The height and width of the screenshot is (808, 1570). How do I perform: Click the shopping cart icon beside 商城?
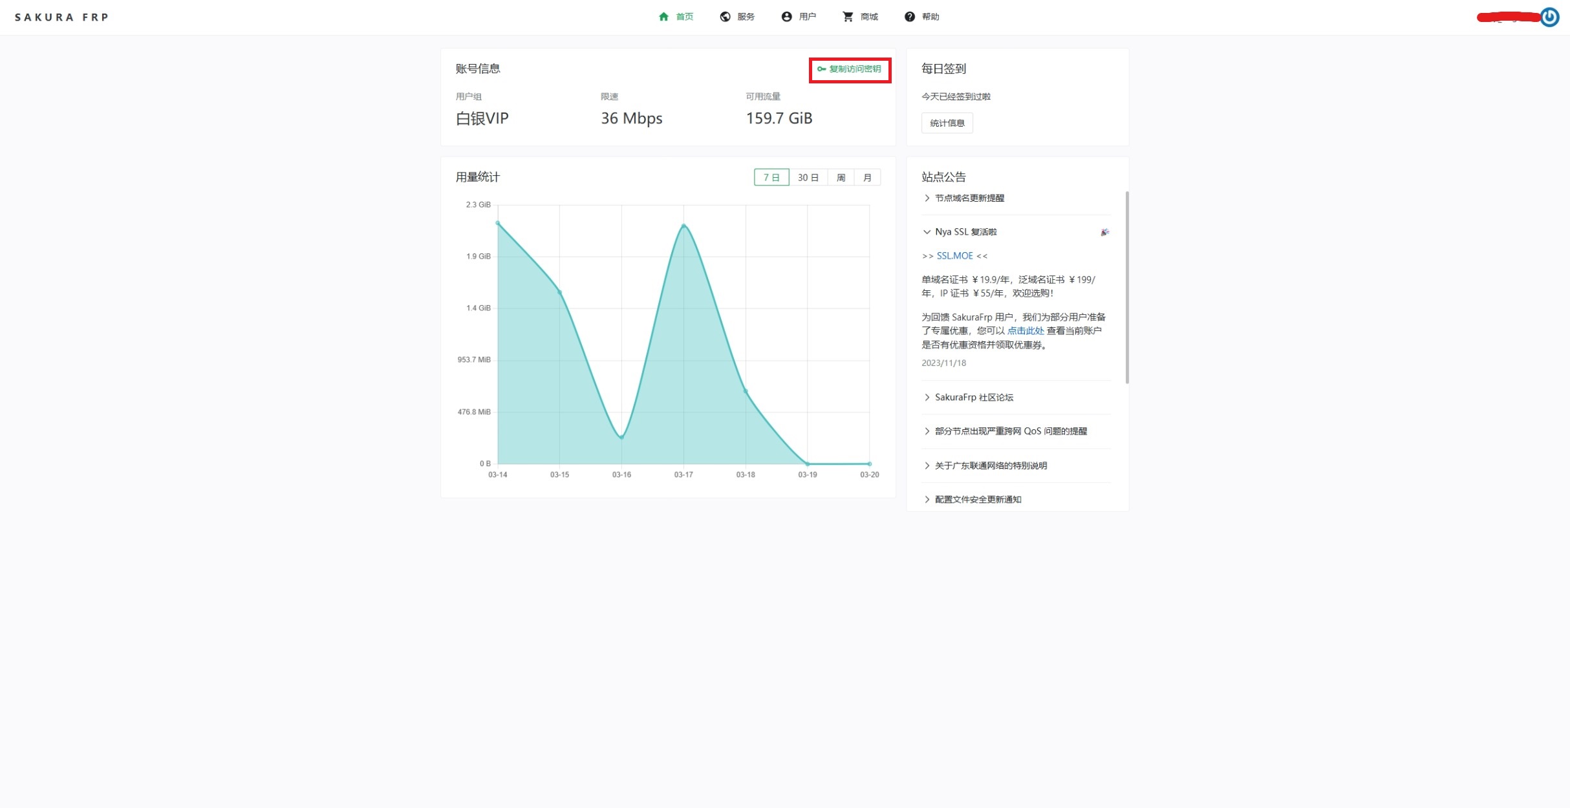848,17
